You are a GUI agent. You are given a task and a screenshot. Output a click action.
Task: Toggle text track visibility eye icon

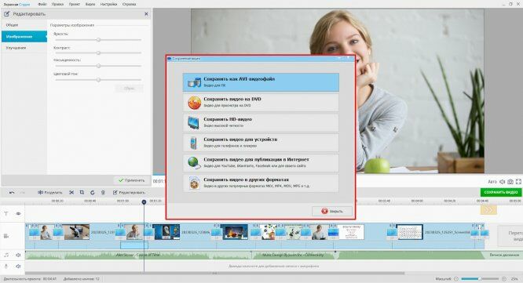click(x=18, y=214)
